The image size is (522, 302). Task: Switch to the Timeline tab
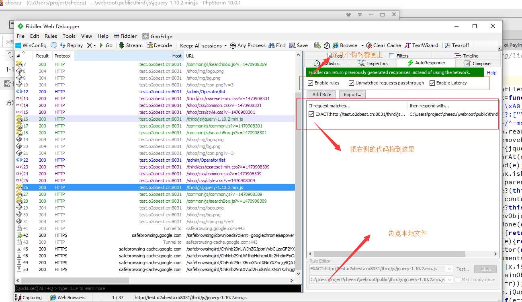click(467, 56)
